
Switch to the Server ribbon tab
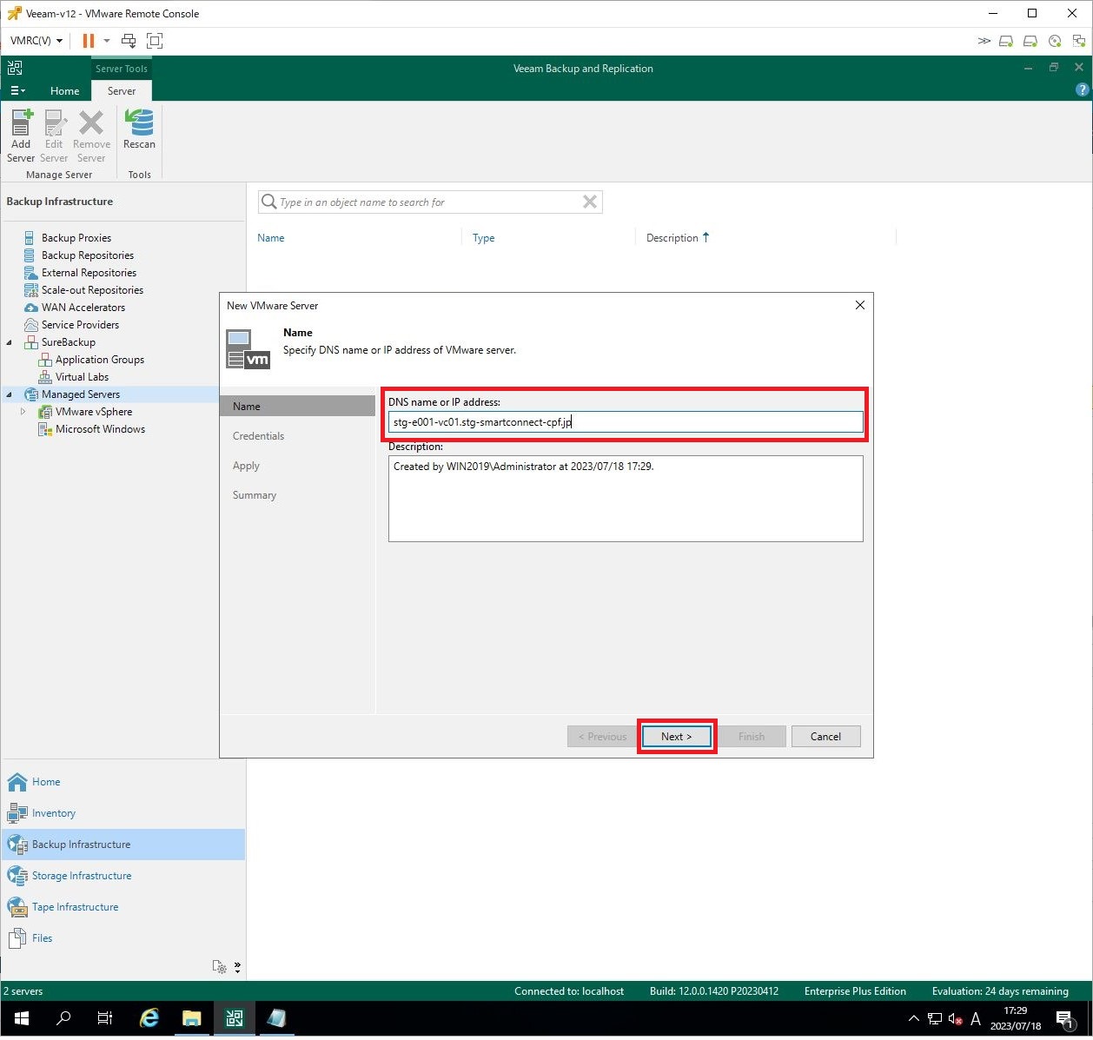pyautogui.click(x=122, y=90)
